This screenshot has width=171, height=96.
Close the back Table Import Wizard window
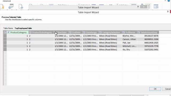(144, 7)
